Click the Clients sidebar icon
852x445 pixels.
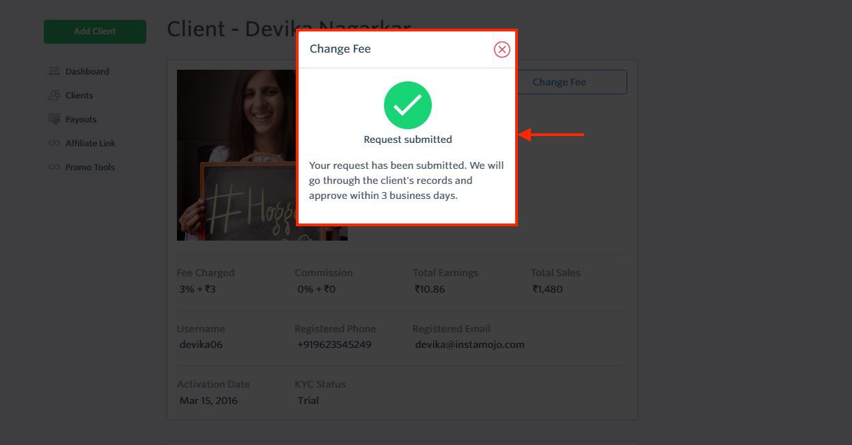click(55, 95)
